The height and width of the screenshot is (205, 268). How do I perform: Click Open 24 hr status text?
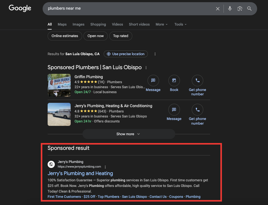pyautogui.click(x=83, y=121)
